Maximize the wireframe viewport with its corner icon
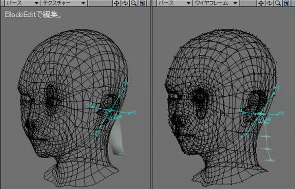The image size is (295, 189). coord(287,3)
